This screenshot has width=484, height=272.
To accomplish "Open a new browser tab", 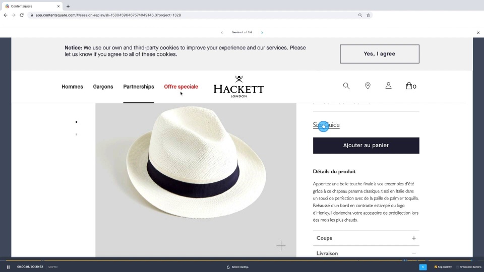I will click(68, 6).
